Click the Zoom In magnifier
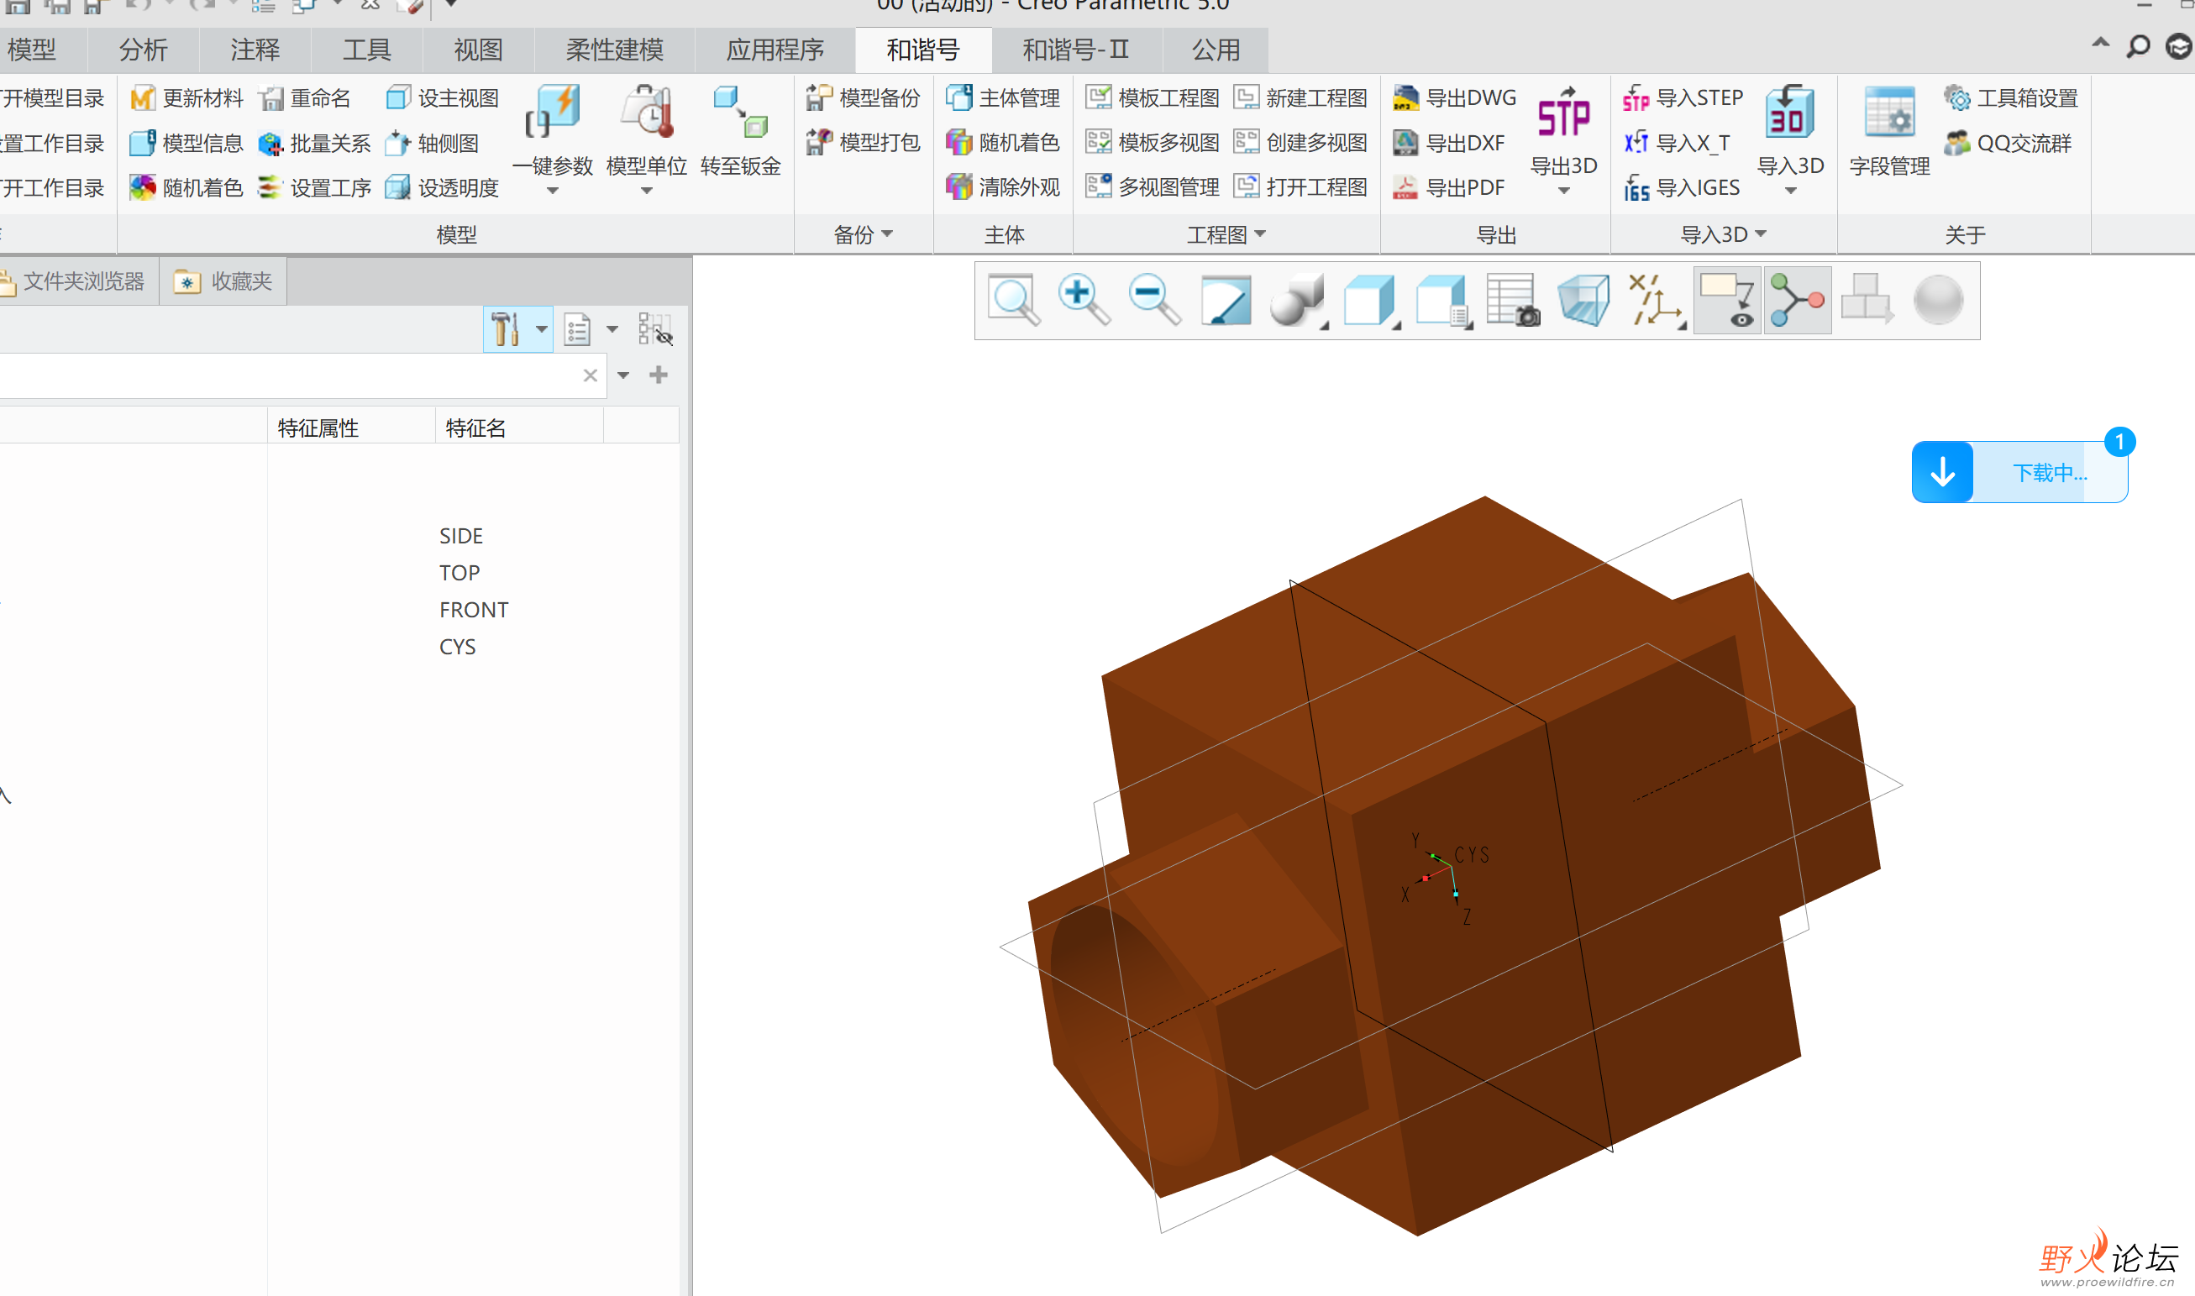The image size is (2195, 1296). pyautogui.click(x=1083, y=301)
